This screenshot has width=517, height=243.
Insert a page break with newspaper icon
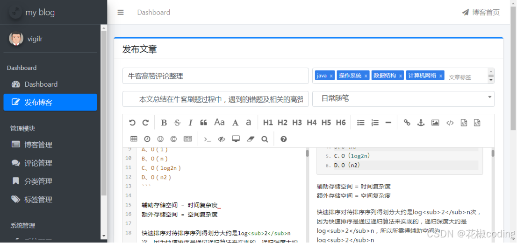point(187,139)
